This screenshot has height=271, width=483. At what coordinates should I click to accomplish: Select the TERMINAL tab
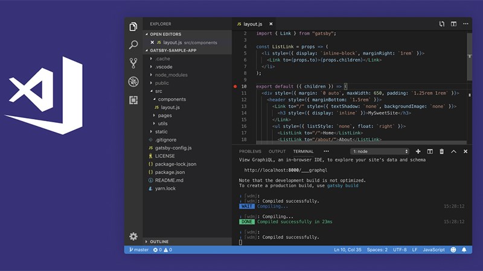[303, 151]
